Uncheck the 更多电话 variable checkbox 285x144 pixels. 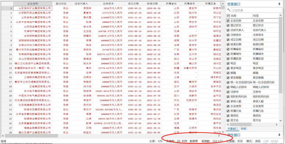tap(228, 68)
